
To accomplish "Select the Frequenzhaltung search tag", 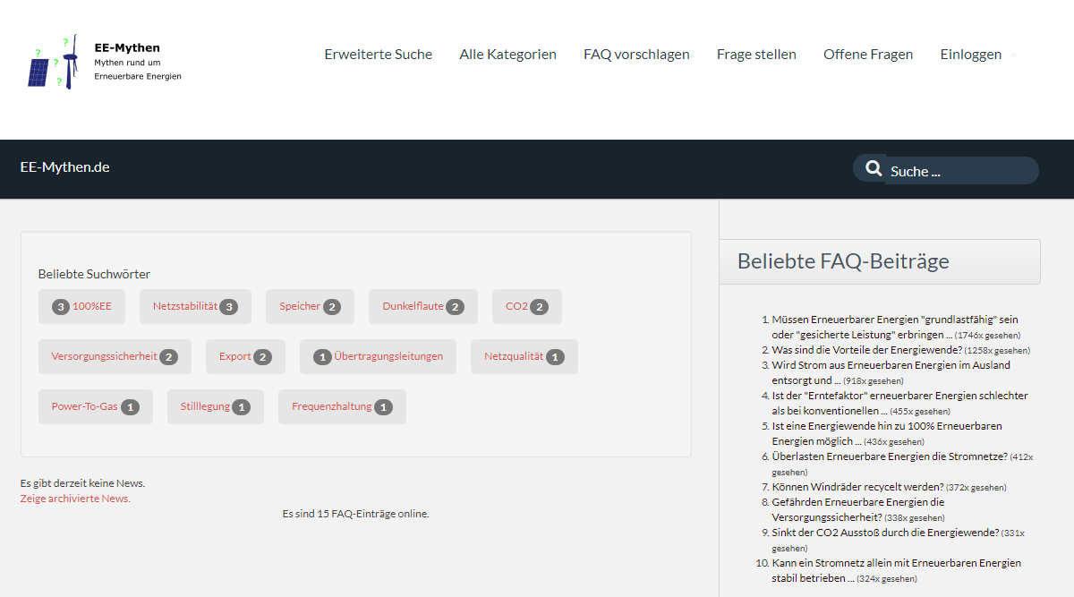I will coord(342,406).
